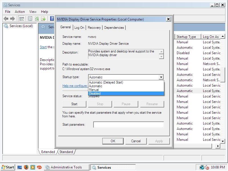Viewport: 228px width, 171px height.
Task: Close the NVIDIA properties dialog
Action: [x=168, y=19]
